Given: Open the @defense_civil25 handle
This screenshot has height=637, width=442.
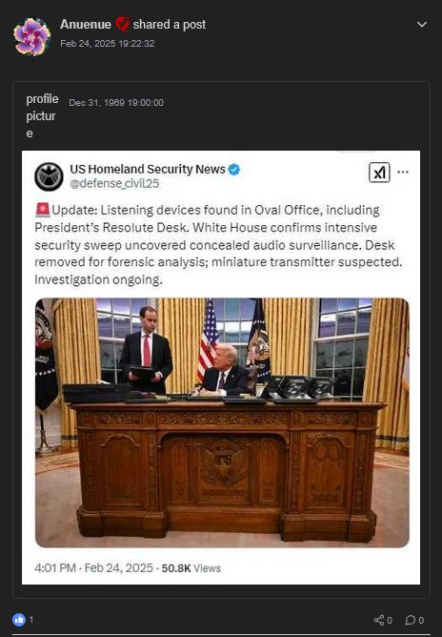Looking at the screenshot, I should [114, 184].
